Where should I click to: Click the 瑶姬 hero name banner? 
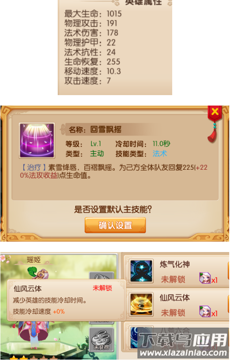pos(34,260)
